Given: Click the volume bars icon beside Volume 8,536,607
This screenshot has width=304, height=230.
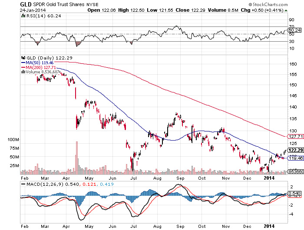Looking at the screenshot, I should tap(23, 72).
